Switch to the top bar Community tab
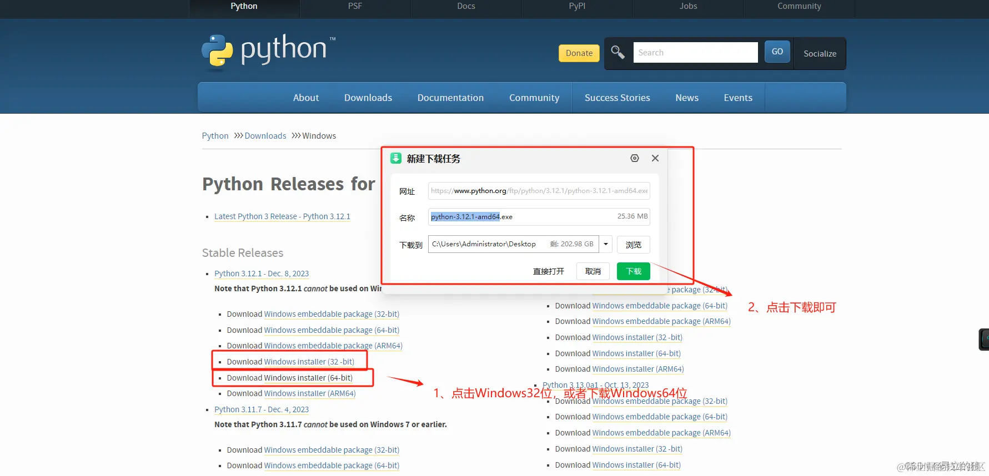This screenshot has height=476, width=989. point(799,7)
